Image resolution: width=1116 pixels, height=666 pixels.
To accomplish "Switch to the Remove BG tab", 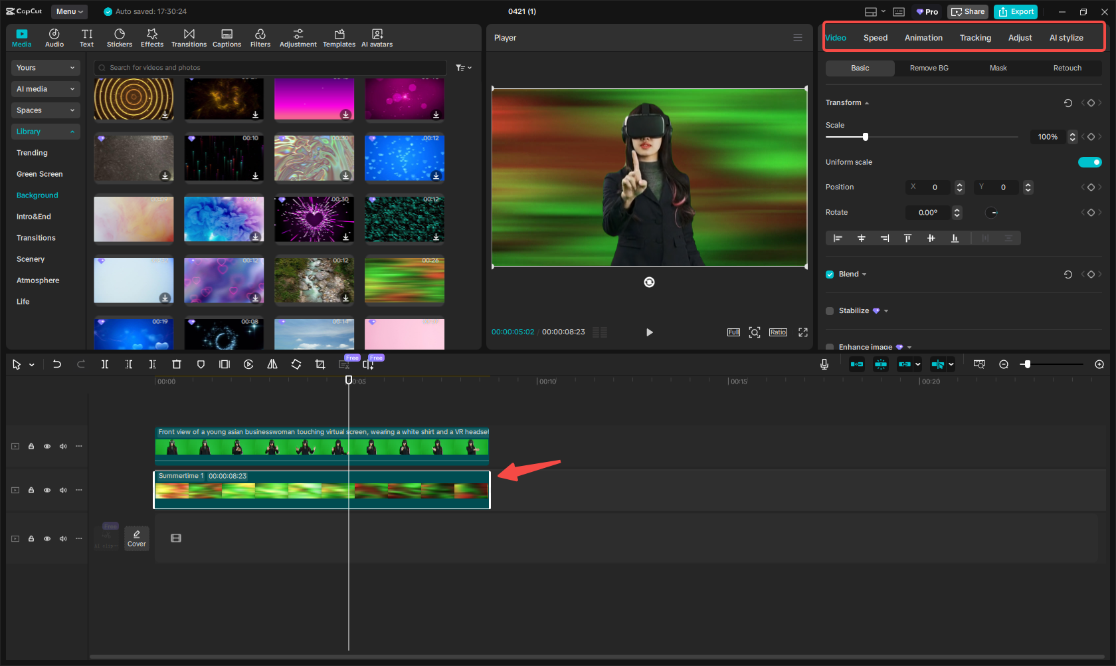I will click(x=929, y=68).
